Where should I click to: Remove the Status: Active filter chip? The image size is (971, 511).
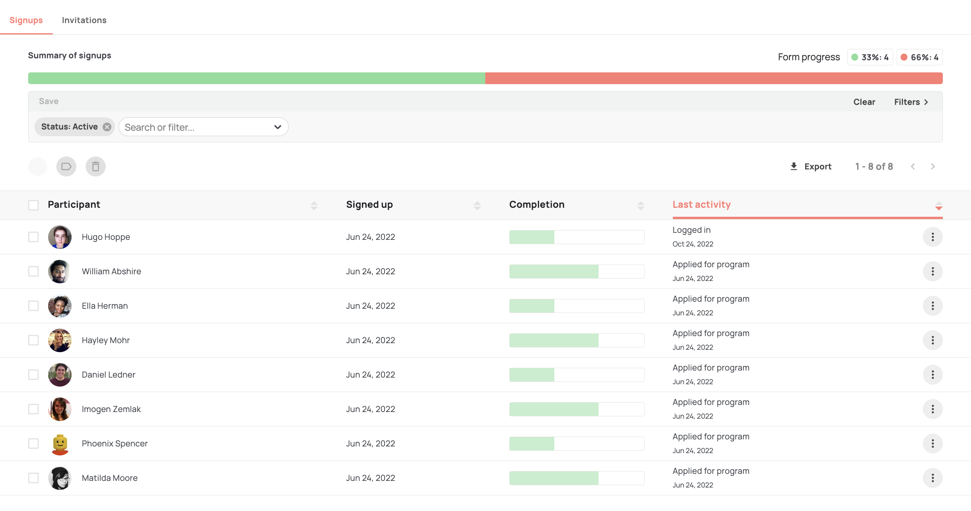(107, 127)
